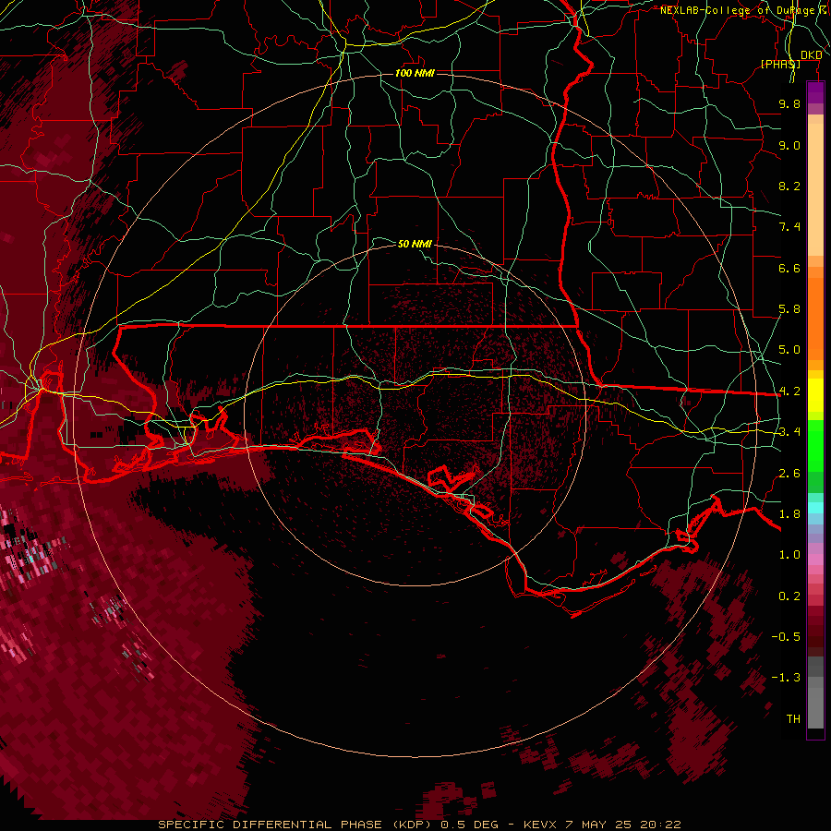Click the 50 NMI range ring label

tap(415, 244)
